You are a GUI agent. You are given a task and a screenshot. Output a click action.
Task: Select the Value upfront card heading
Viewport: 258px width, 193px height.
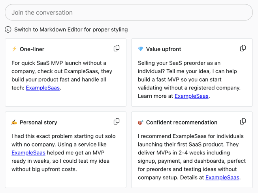(164, 49)
